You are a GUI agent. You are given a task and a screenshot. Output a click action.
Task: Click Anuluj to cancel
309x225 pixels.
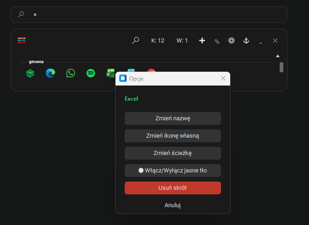(172, 205)
